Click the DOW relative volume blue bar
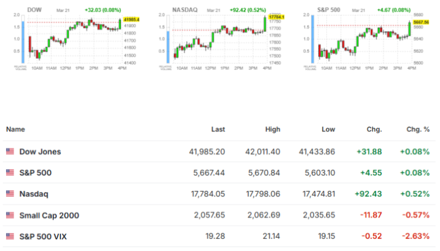This screenshot has width=440, height=251. point(23,42)
